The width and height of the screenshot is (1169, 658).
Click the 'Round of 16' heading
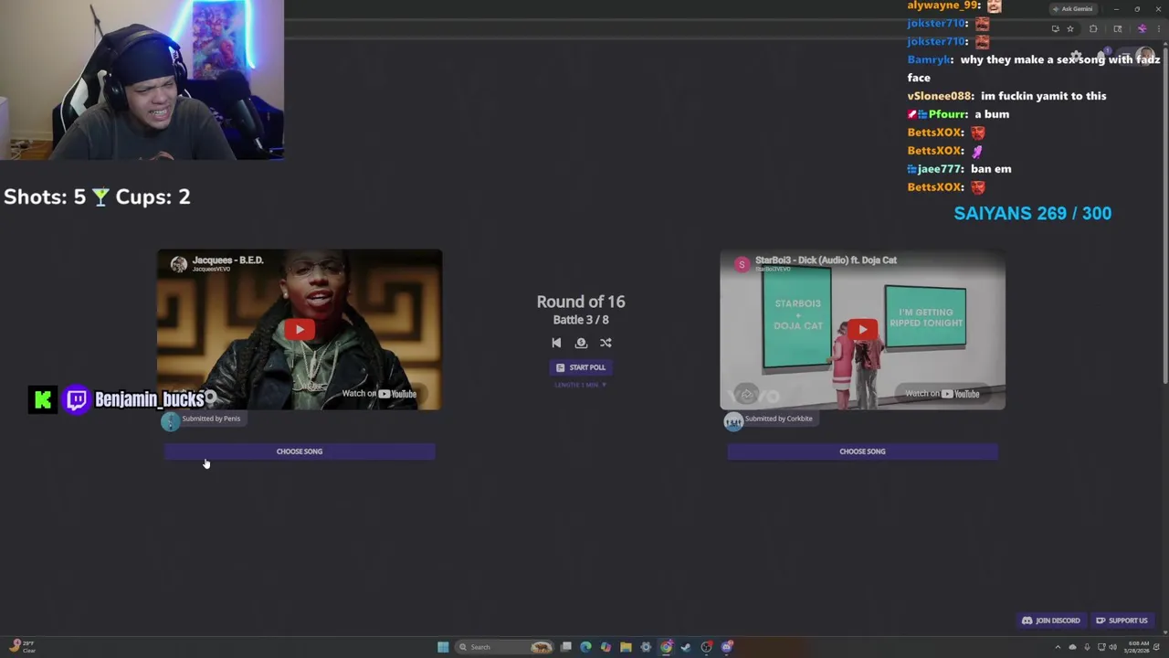pyautogui.click(x=581, y=302)
